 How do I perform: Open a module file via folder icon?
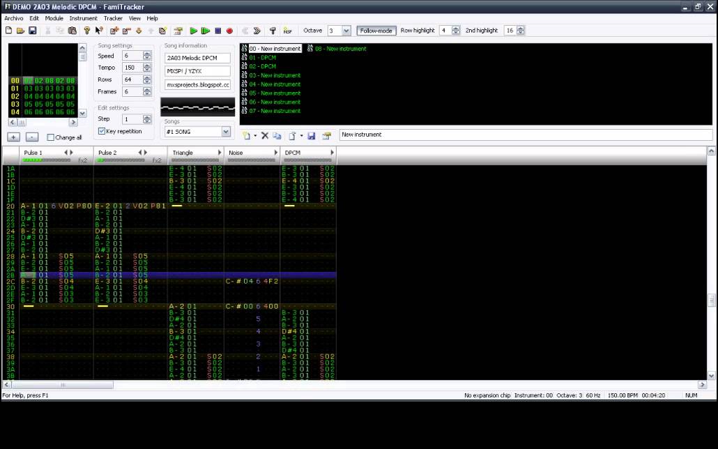point(21,31)
